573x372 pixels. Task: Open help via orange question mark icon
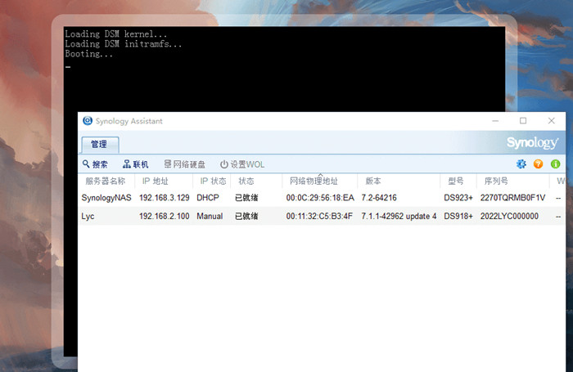pos(538,164)
